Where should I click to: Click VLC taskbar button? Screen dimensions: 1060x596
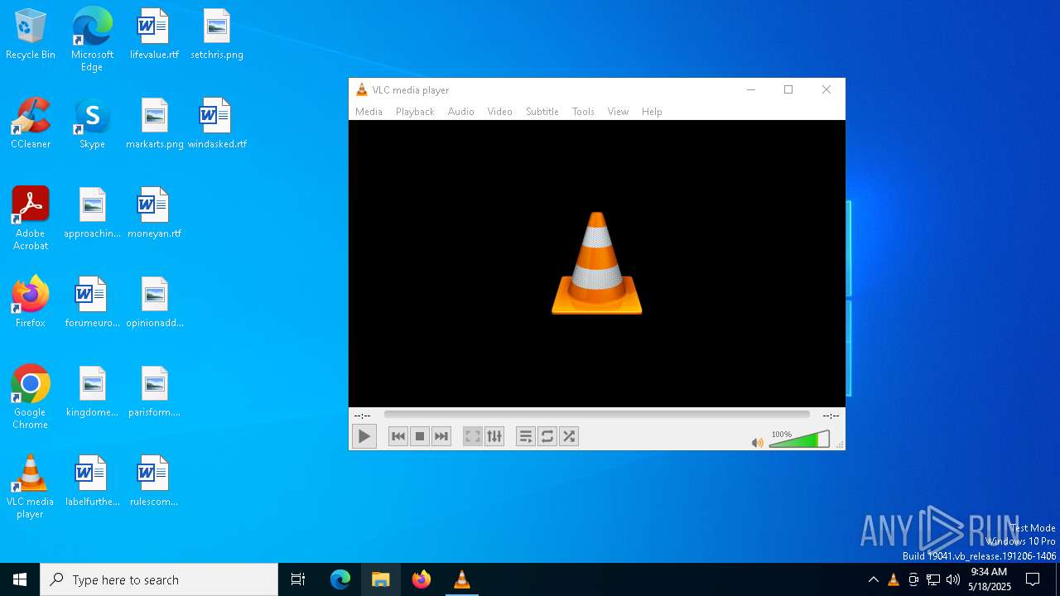[462, 579]
